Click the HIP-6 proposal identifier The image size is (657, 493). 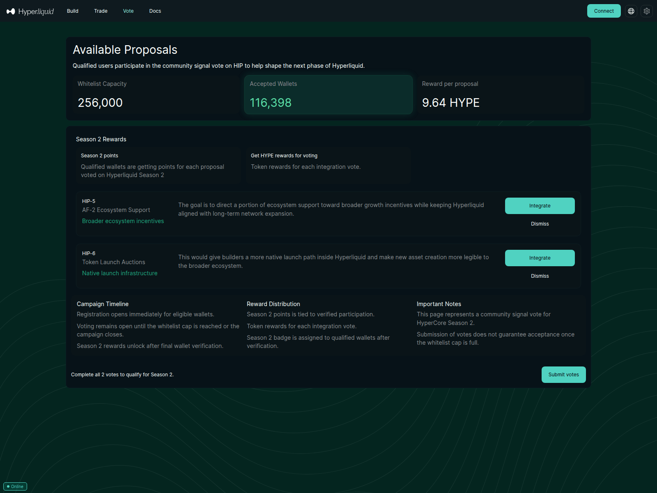[x=89, y=253]
